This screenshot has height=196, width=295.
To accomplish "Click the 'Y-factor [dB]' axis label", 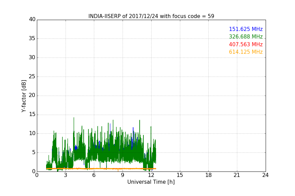I will (x=24, y=96).
